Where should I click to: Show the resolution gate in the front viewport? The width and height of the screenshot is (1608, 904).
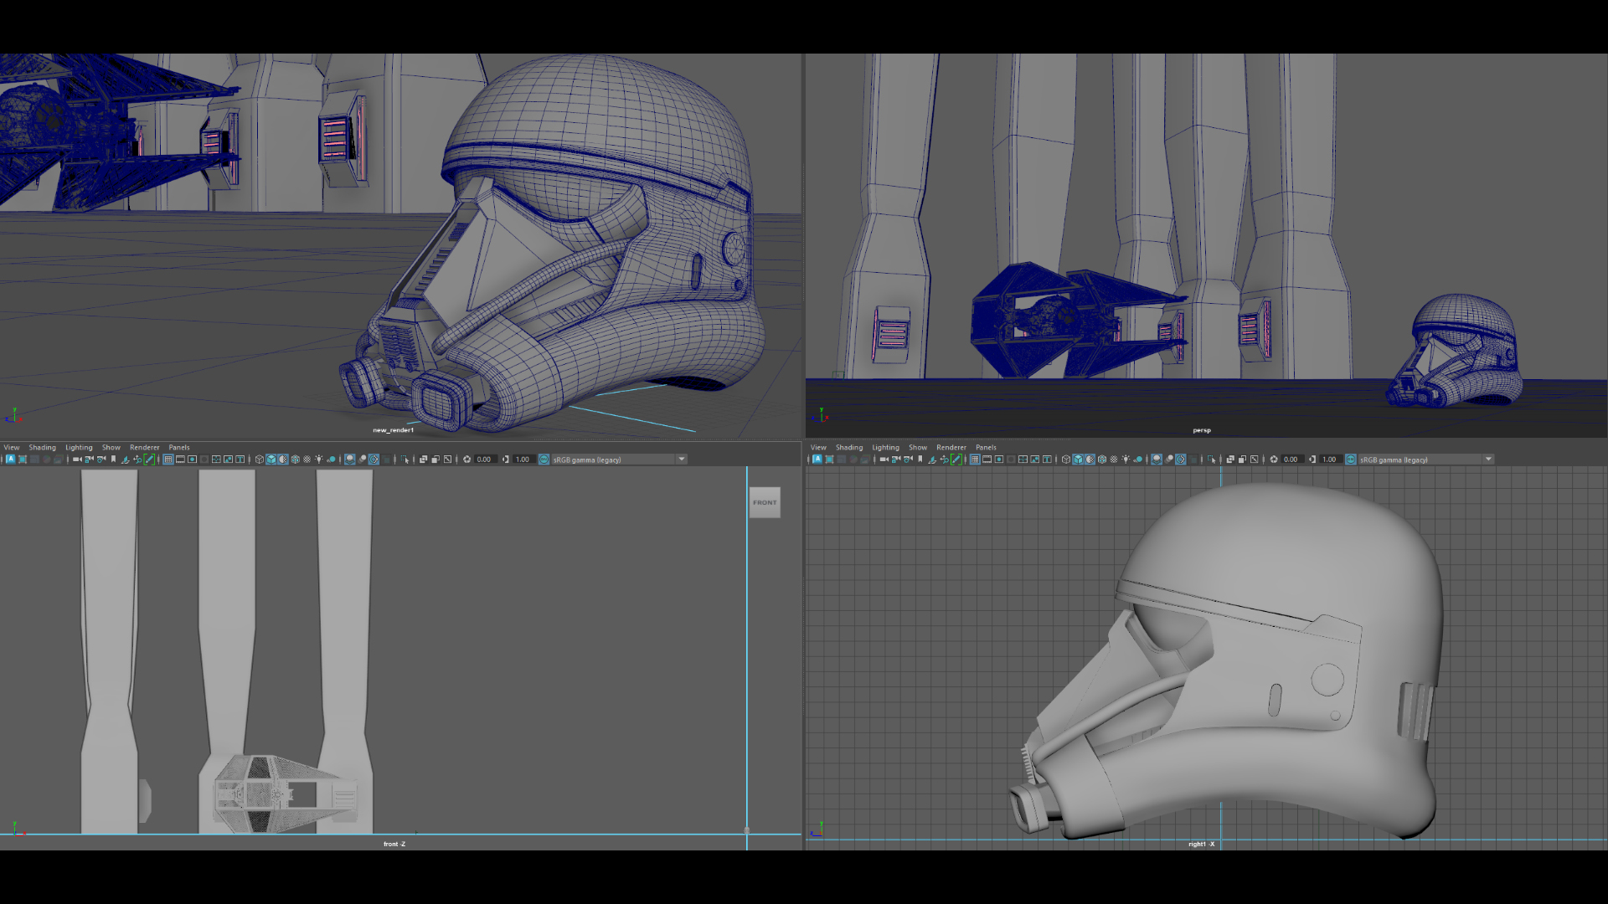[193, 459]
